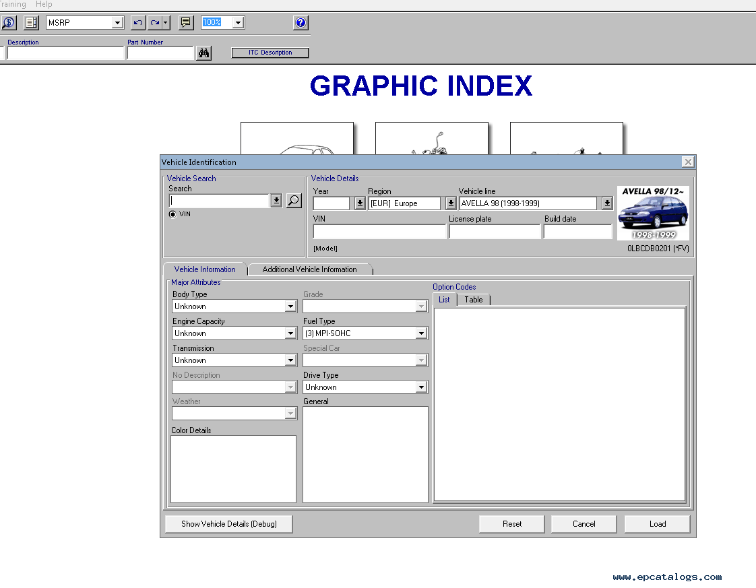The image size is (756, 588).
Task: Open the Engine Capacity dropdown
Action: (x=290, y=333)
